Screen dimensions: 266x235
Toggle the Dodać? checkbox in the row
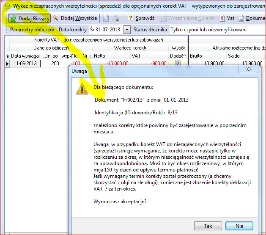tap(178, 64)
